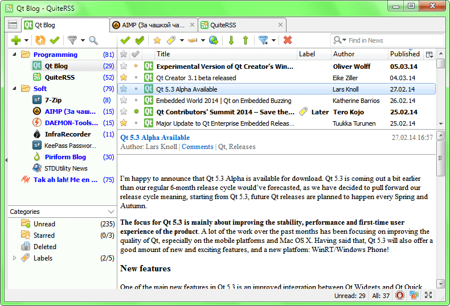Open news in external browser (globe icon)
The width and height of the screenshot is (450, 306).
pos(214,40)
